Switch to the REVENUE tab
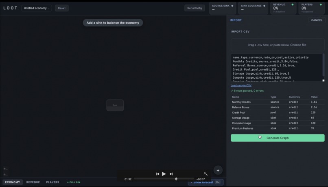This screenshot has width=328, height=187. click(x=33, y=182)
